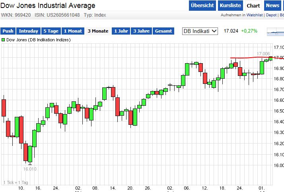Select the 3 Monate range
Viewport: 284px width, 192px height.
(x=98, y=31)
